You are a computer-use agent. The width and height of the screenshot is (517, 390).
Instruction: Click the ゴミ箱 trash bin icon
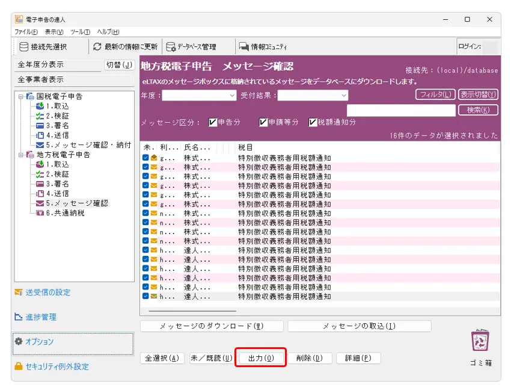[x=480, y=341]
